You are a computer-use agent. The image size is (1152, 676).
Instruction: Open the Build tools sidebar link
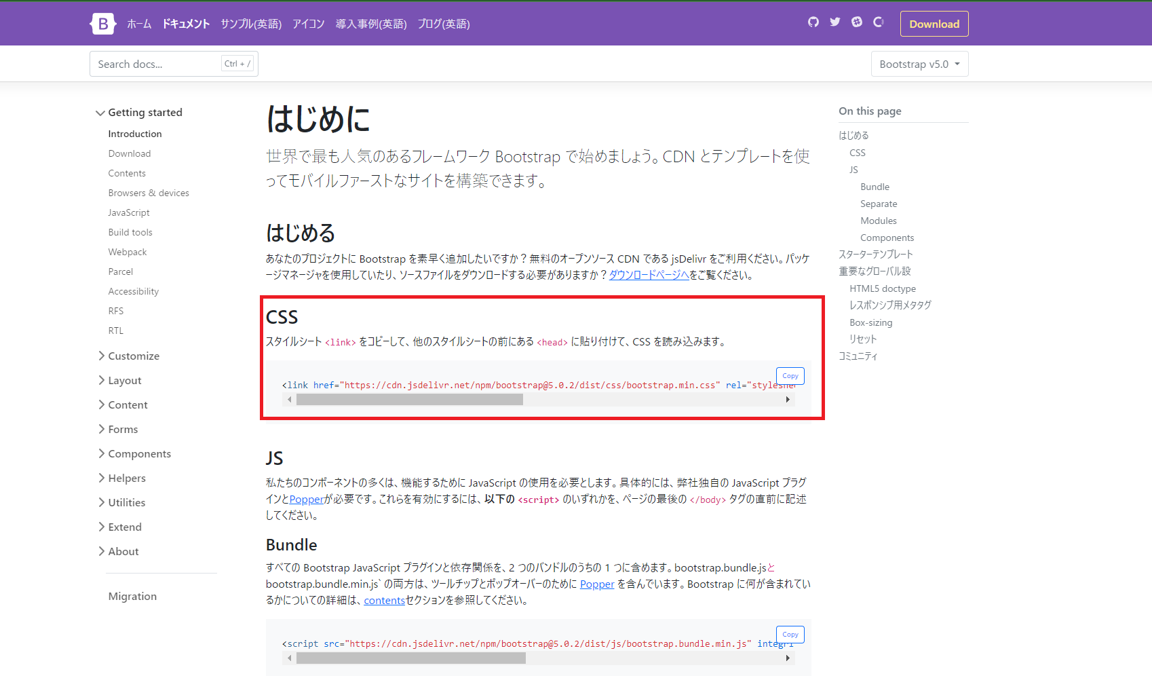[x=130, y=232]
